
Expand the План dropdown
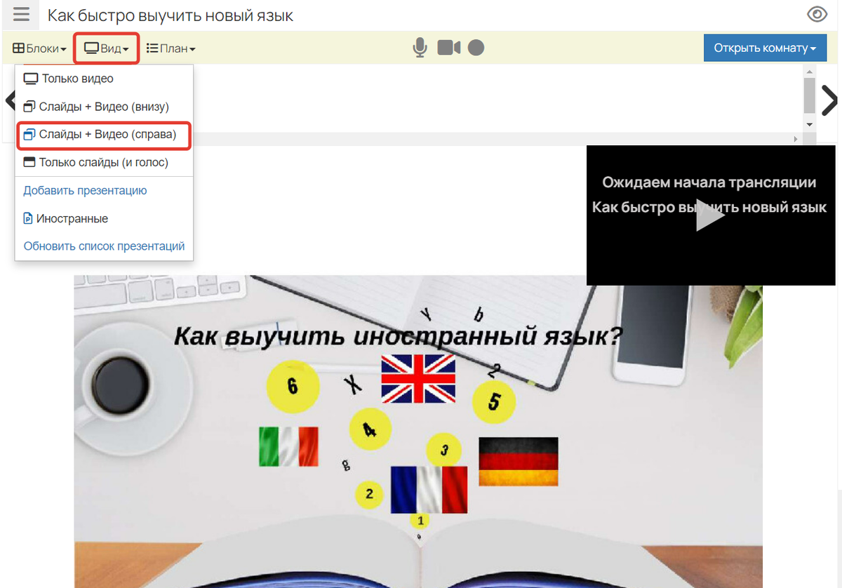(171, 48)
